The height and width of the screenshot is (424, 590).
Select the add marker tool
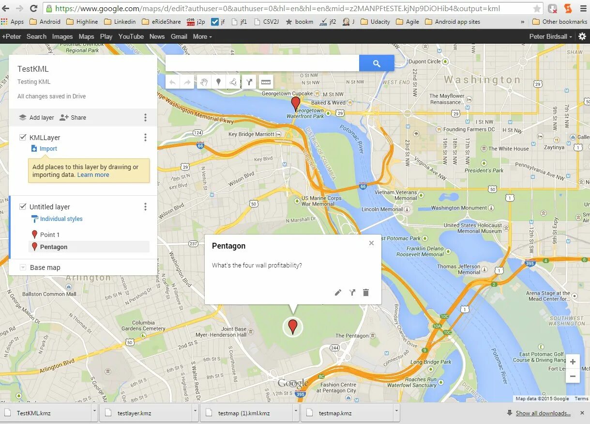tap(219, 82)
